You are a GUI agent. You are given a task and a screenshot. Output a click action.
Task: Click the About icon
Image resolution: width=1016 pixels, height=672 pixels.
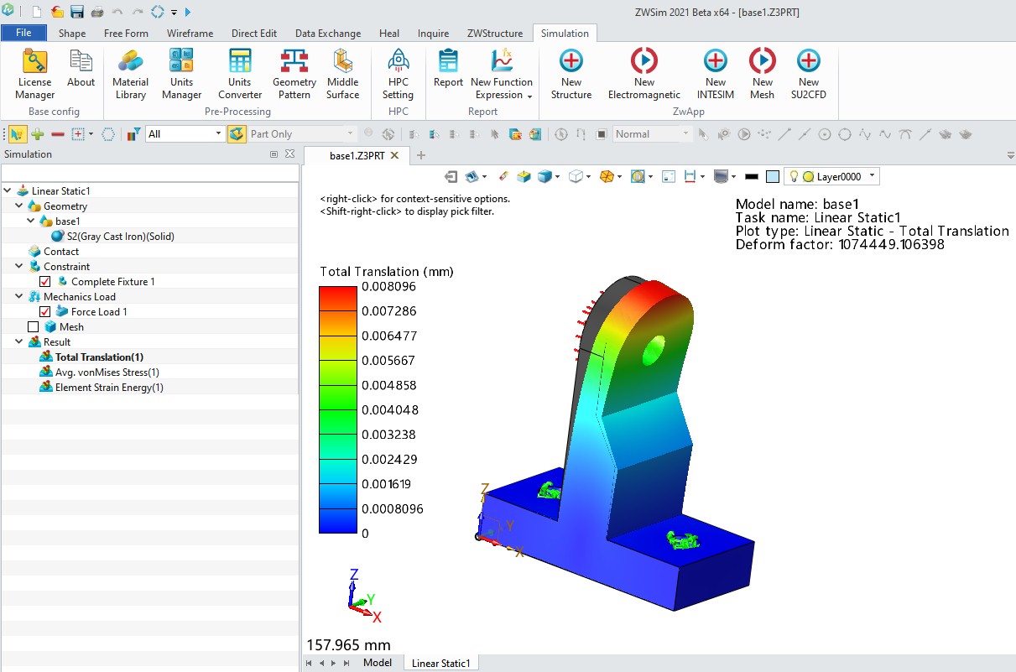[x=81, y=69]
